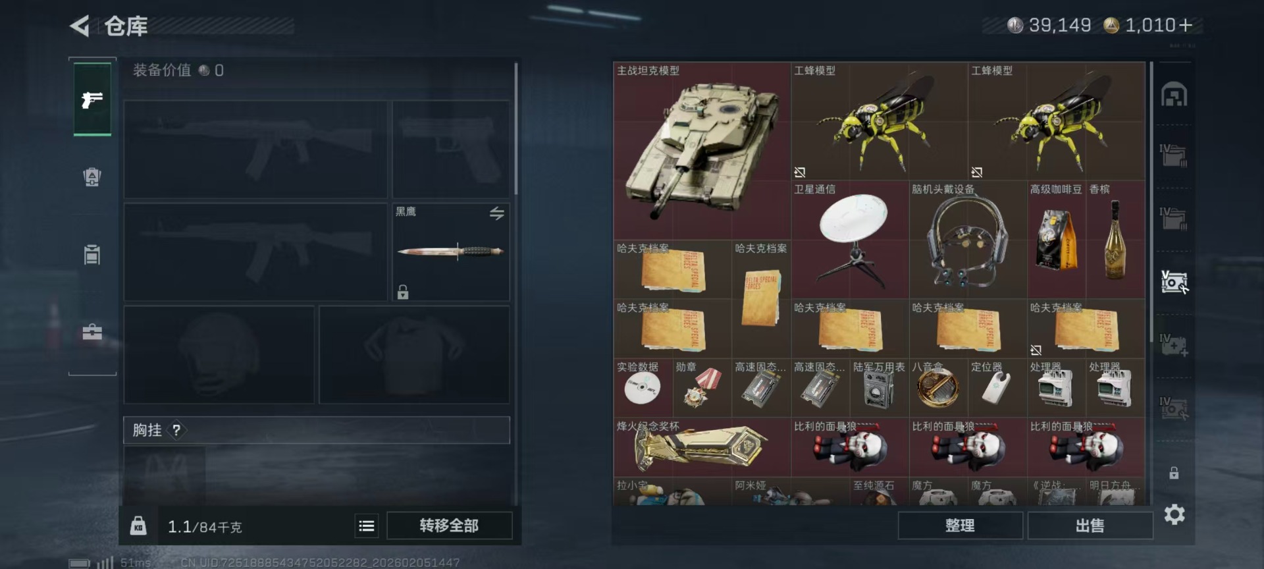The width and height of the screenshot is (1264, 569).
Task: Go back using the warehouse arrow
Action: click(x=80, y=26)
